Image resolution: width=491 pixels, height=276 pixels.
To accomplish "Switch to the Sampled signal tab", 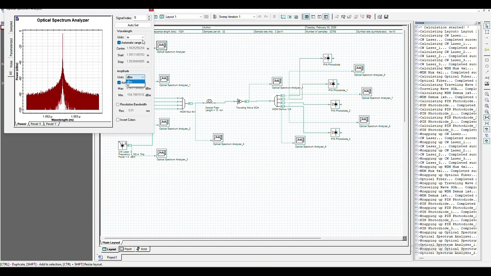I will click(x=11, y=26).
